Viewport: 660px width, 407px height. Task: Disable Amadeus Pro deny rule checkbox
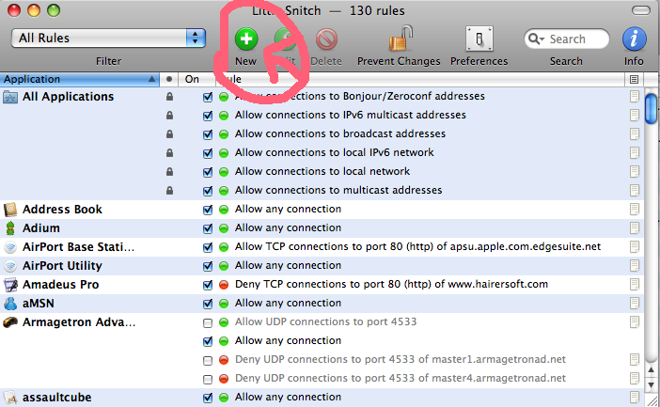[208, 285]
